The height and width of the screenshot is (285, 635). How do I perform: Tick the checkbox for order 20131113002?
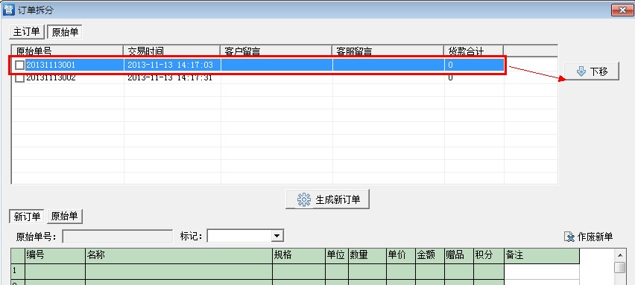click(x=19, y=78)
